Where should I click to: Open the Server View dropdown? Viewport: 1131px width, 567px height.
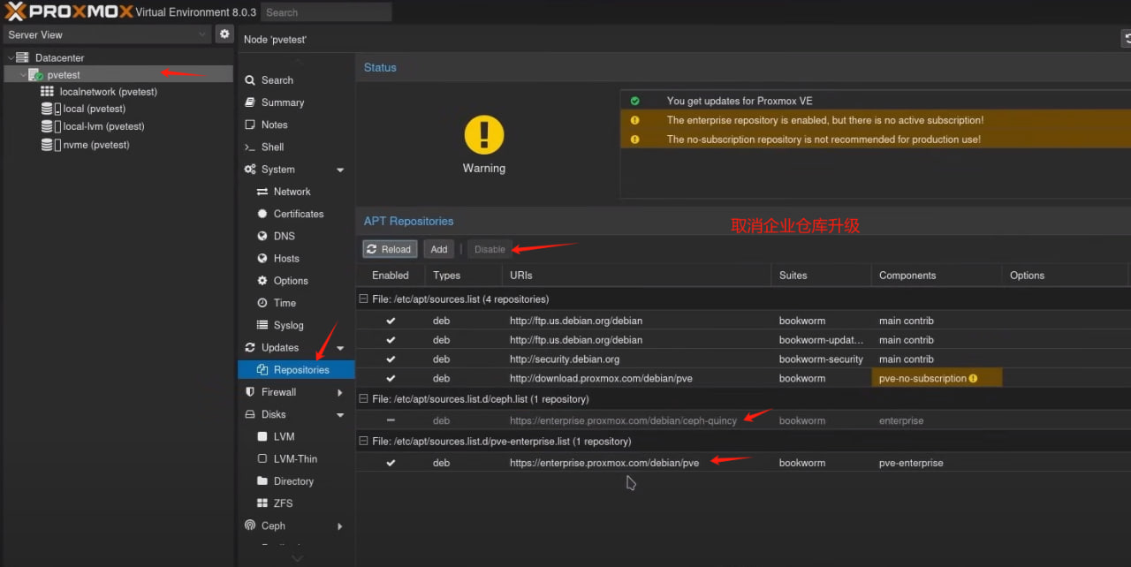106,34
